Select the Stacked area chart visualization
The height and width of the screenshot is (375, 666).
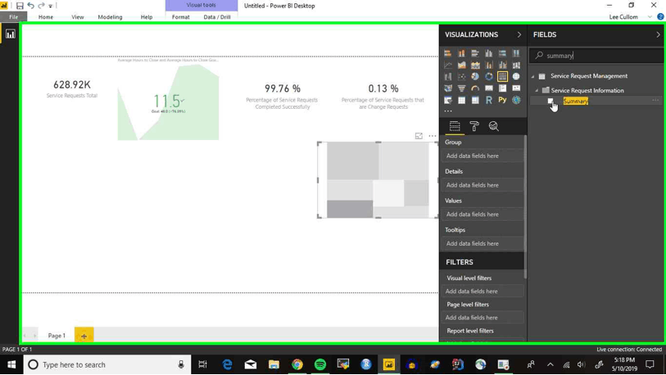475,65
